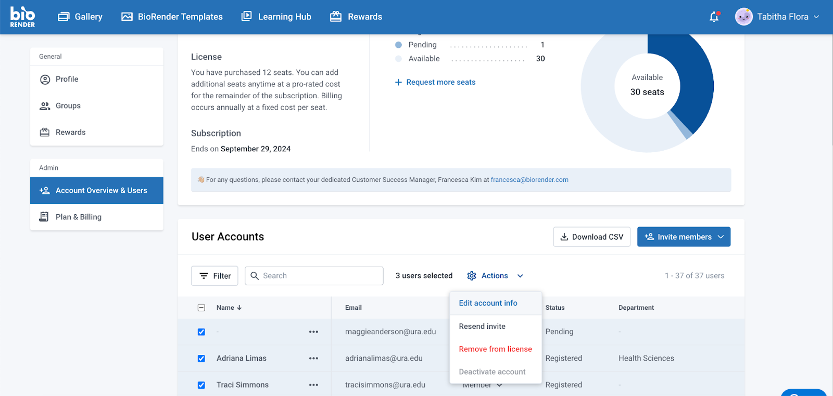Click the search magnifier icon

255,276
